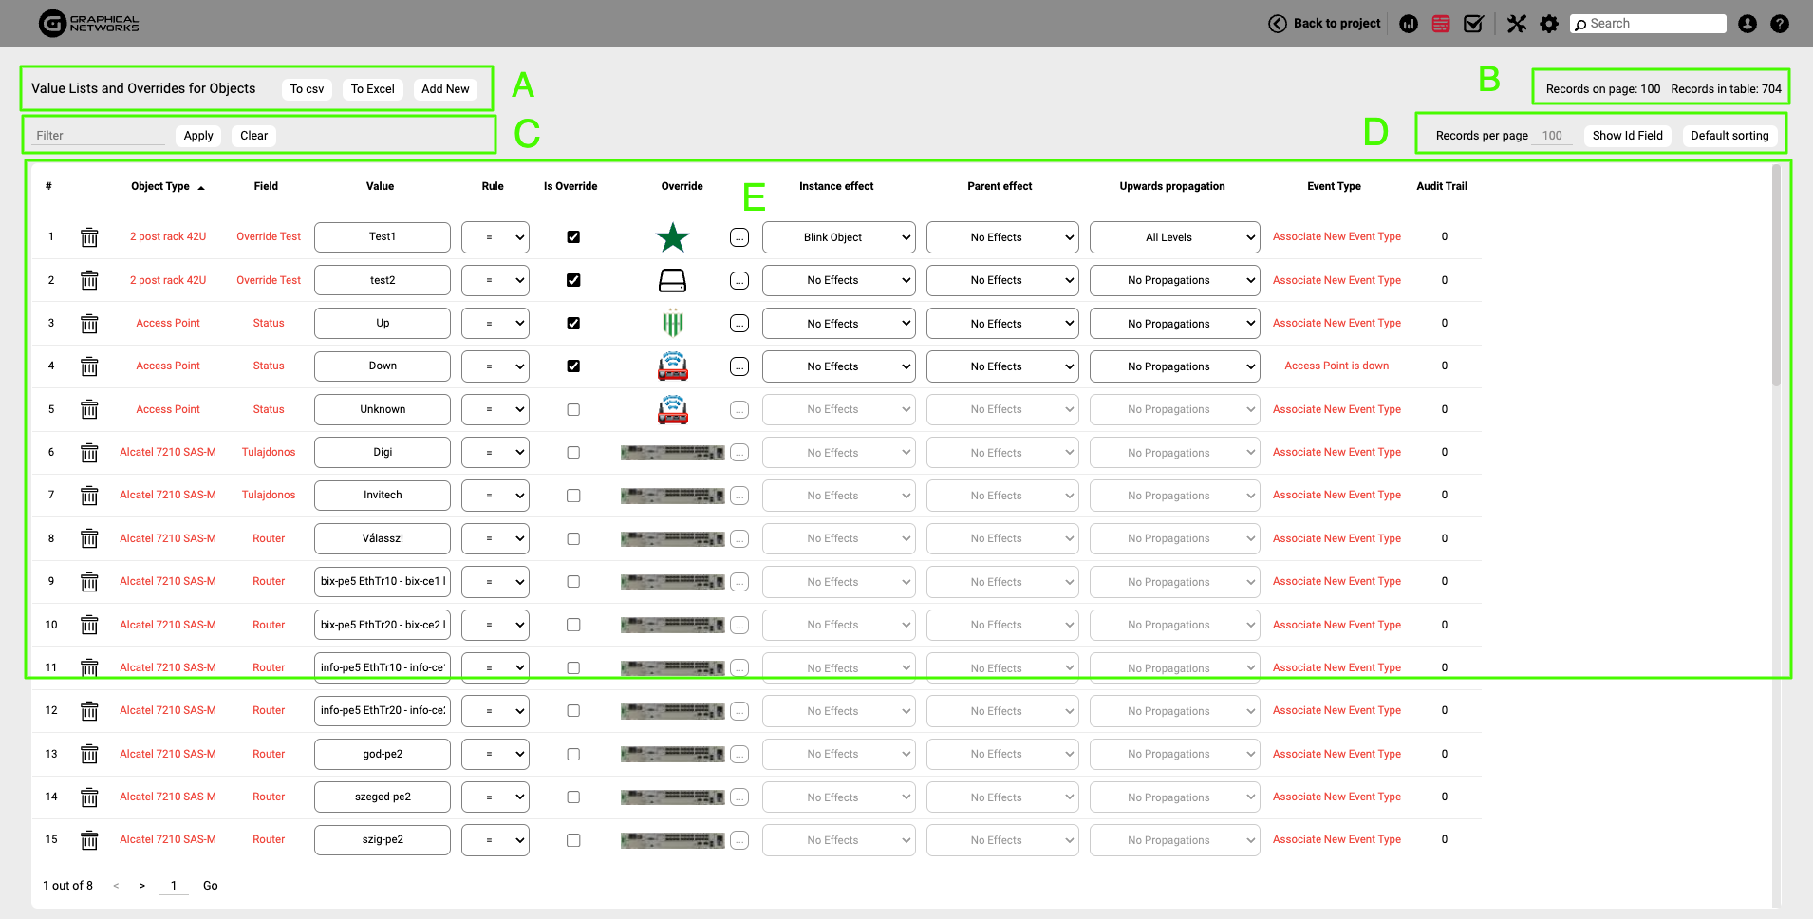This screenshot has height=919, width=1813.
Task: Click the Upwards propagation column header
Action: point(1171,186)
